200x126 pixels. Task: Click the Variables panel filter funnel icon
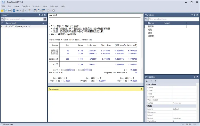click(x=192, y=15)
